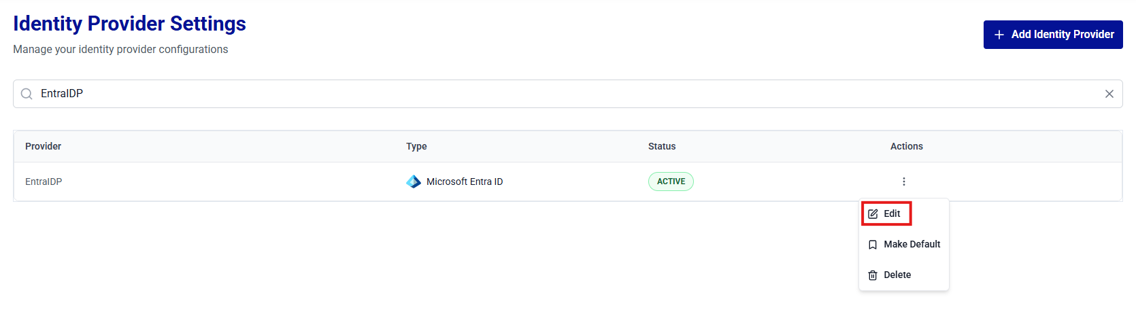
Task: Click the ACTIVE status badge
Action: [671, 182]
